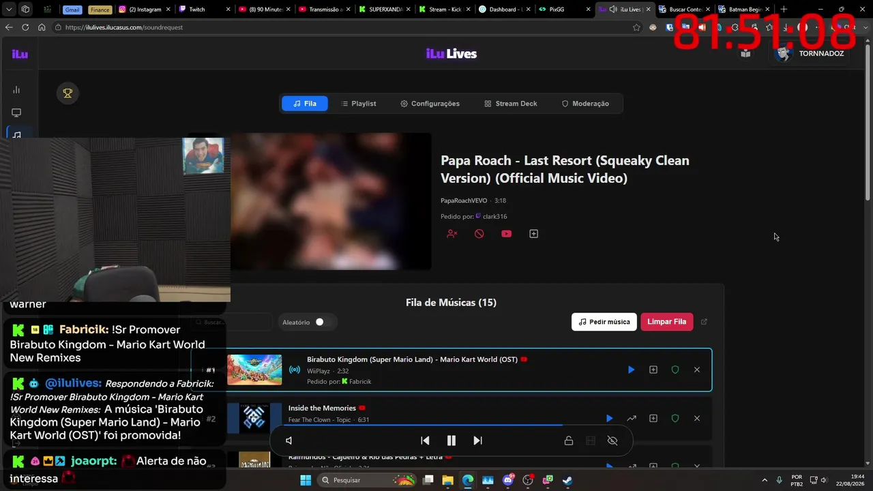Click the Limpar Fila button
Screen dimensions: 873x491
(x=667, y=322)
